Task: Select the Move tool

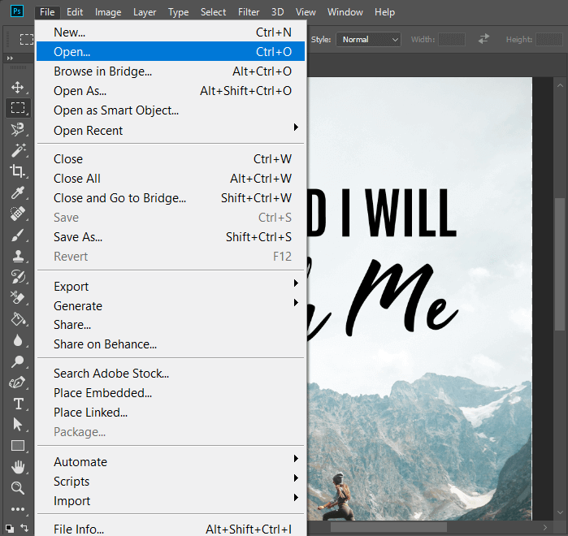Action: click(x=18, y=88)
